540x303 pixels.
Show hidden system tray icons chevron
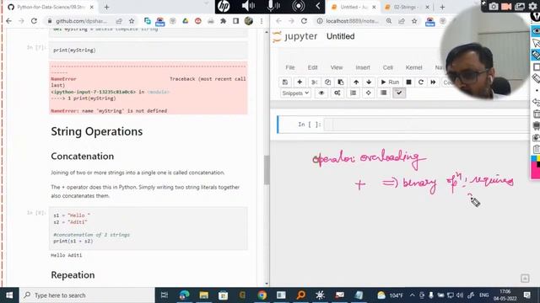412,295
